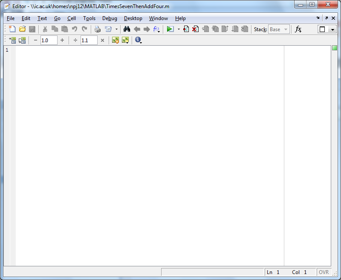Redo the edit with the Redo arrow
Viewport: 341px width, 280px height.
[84, 29]
